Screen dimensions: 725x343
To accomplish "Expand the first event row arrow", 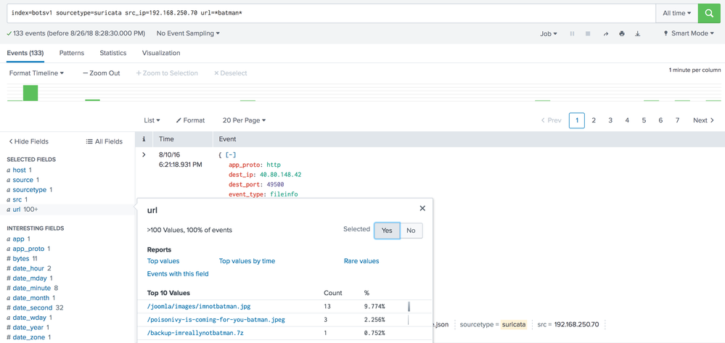I will (x=144, y=154).
